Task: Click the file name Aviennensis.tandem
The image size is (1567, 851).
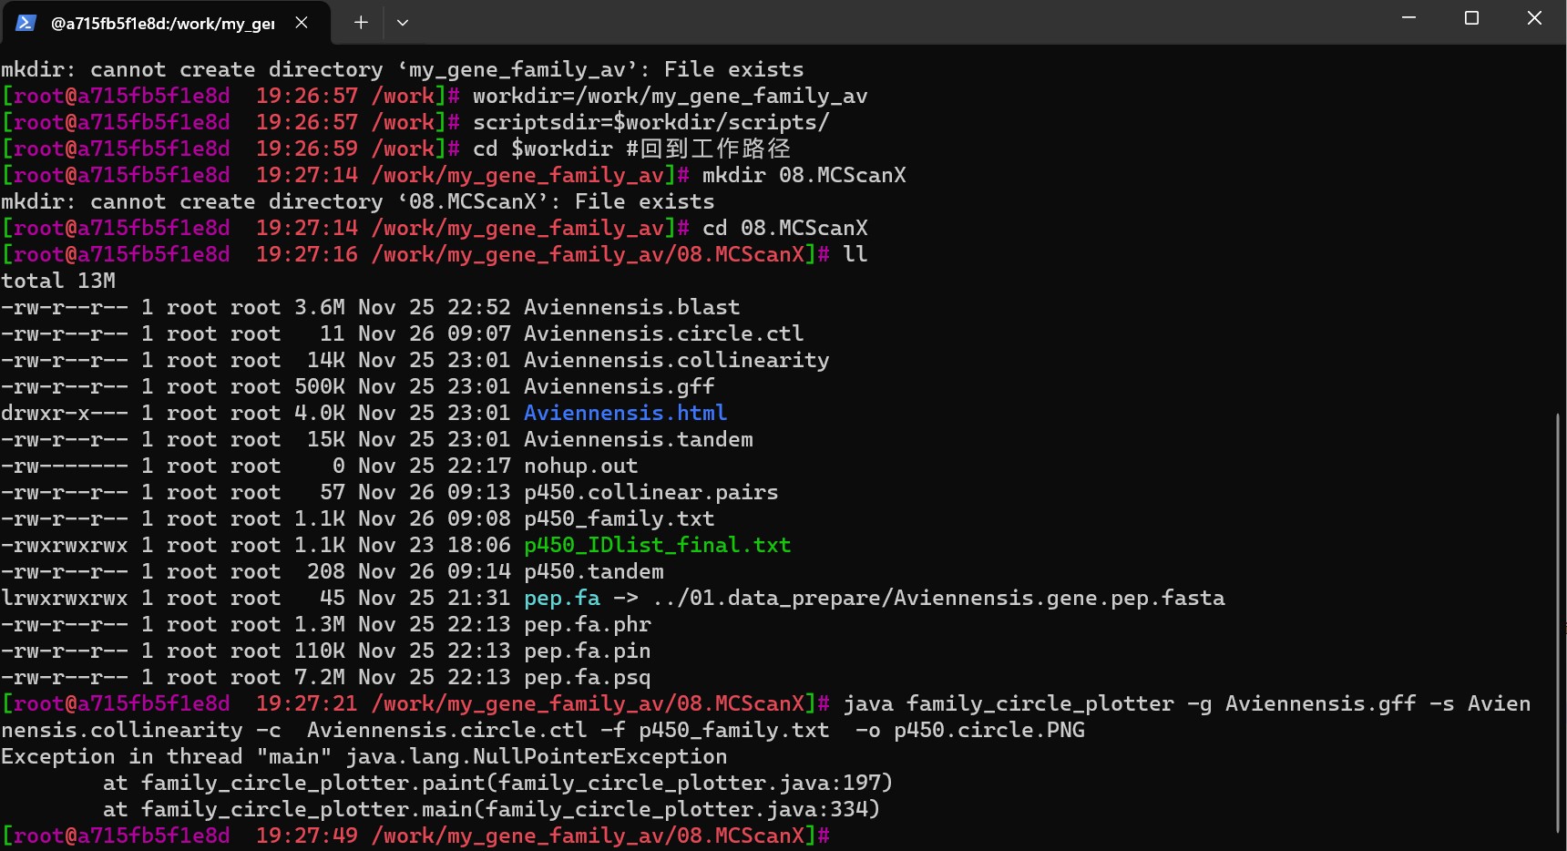Action: click(638, 439)
